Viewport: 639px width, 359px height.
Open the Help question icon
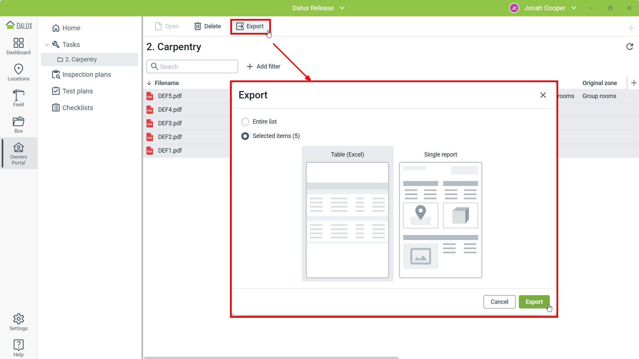point(18,348)
